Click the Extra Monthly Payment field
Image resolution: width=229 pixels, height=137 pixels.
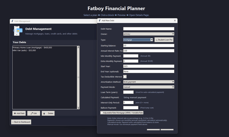131,61
